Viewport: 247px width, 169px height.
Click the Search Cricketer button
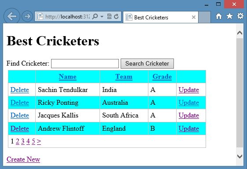click(147, 64)
